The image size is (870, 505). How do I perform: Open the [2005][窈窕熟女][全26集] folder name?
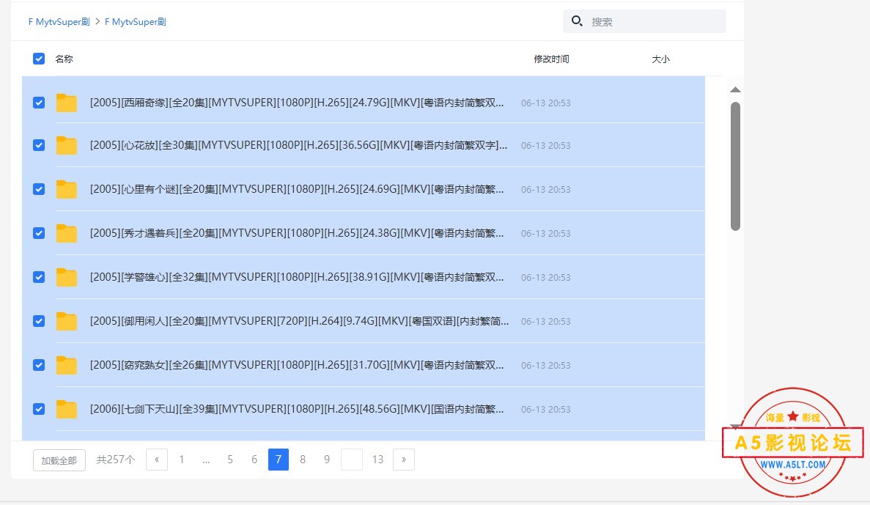click(297, 364)
